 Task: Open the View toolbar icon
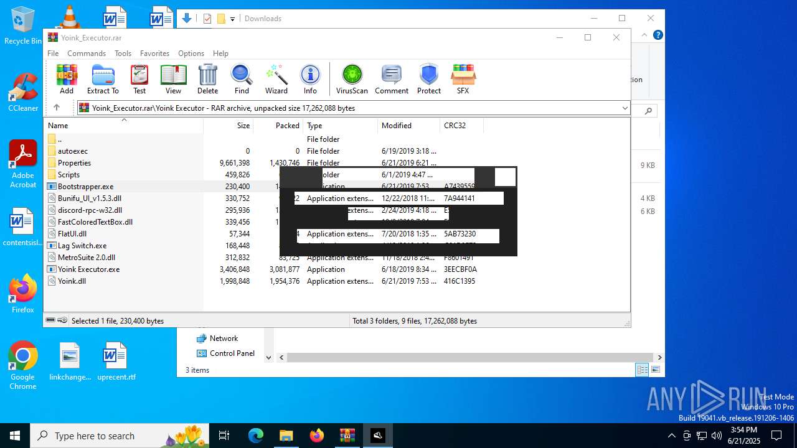(173, 79)
